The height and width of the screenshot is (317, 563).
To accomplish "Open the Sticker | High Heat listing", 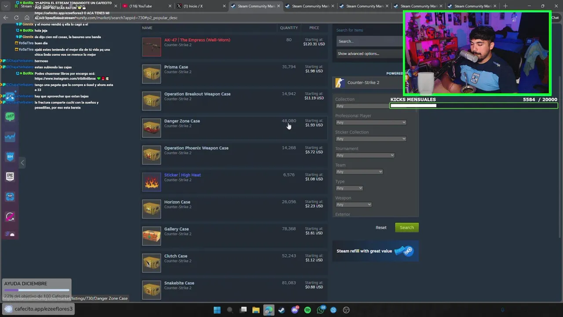I will pyautogui.click(x=183, y=175).
